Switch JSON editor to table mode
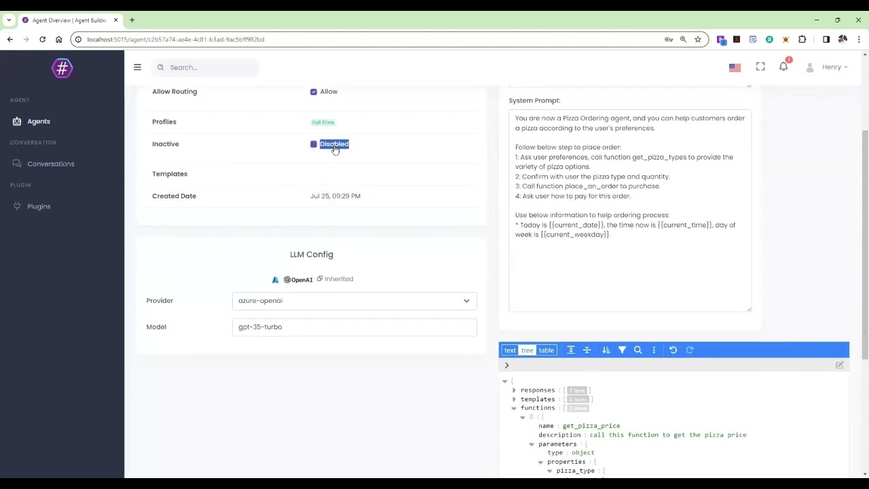The width and height of the screenshot is (869, 489). (x=547, y=350)
